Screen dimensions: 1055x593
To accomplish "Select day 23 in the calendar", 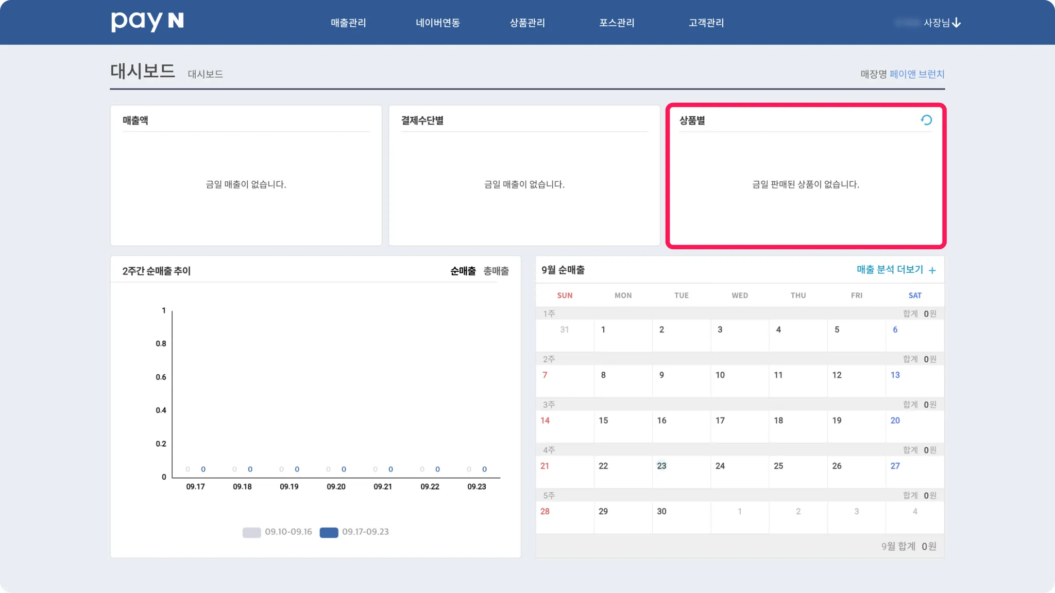I will pyautogui.click(x=661, y=466).
